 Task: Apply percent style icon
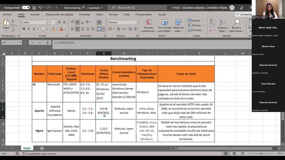[x=118, y=29]
